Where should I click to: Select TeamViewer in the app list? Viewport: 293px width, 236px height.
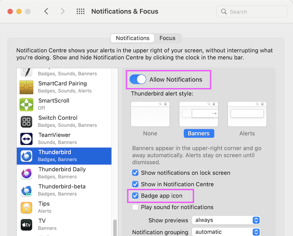64,139
